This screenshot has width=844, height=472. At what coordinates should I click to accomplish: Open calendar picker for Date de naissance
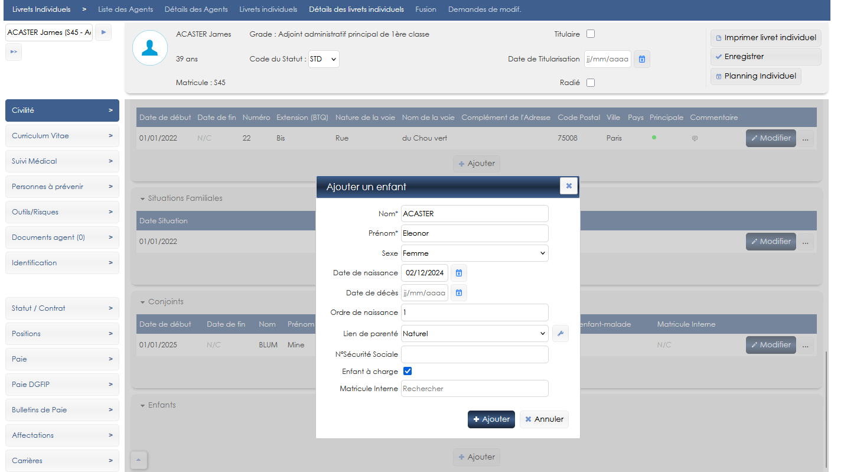click(x=458, y=273)
